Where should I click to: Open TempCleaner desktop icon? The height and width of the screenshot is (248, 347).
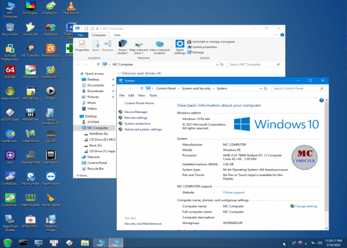click(51, 200)
